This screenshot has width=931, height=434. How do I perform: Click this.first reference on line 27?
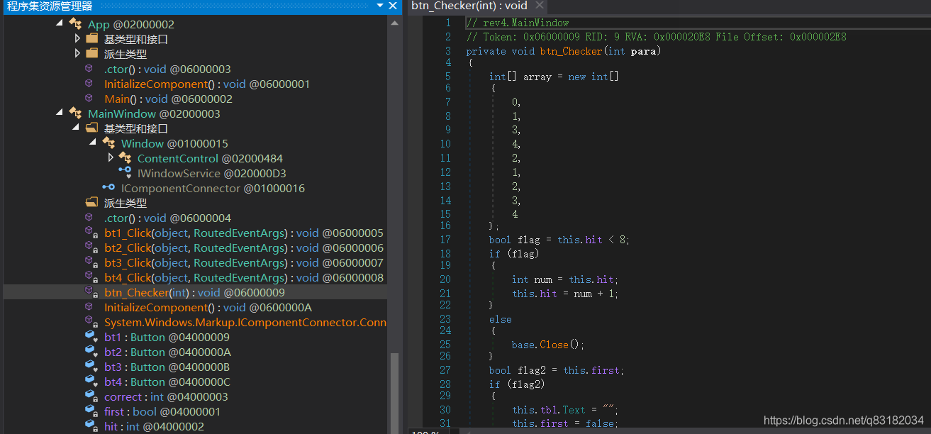[x=591, y=370]
